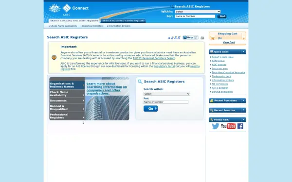Open Check Name Availability submenu link
The image size is (292, 182).
(64, 26)
